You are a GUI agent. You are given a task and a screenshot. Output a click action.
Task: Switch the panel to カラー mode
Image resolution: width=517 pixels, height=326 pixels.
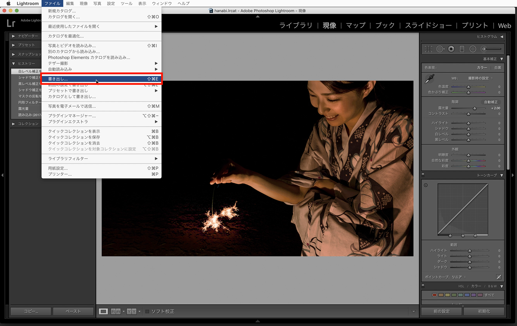tap(476, 286)
